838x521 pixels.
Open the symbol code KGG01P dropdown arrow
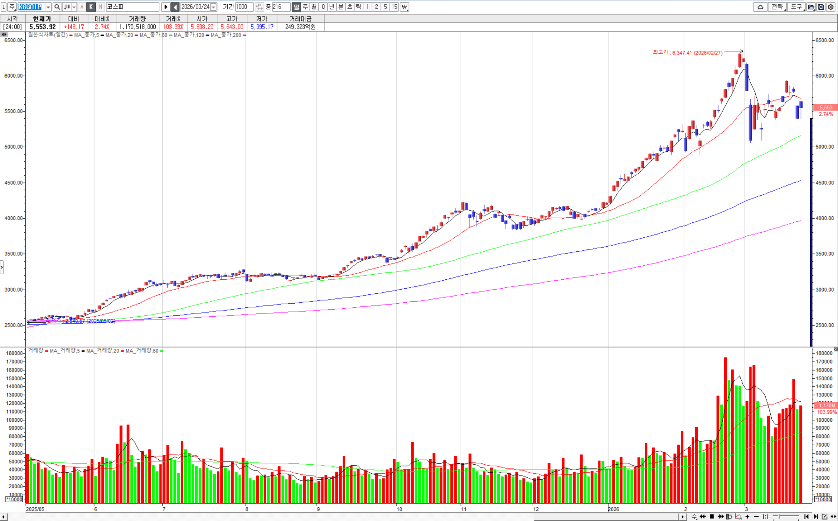(48, 7)
